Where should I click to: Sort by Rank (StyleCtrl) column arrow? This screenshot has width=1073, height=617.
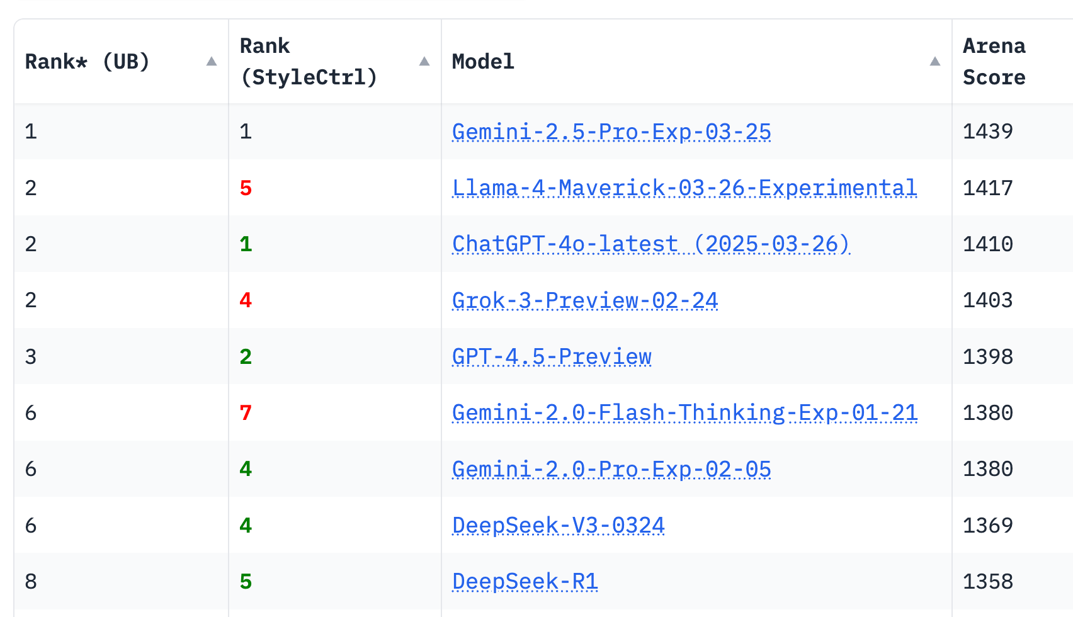[424, 62]
